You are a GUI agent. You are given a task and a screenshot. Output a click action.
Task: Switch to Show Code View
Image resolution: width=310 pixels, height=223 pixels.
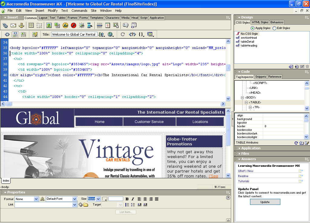[x=7, y=34]
